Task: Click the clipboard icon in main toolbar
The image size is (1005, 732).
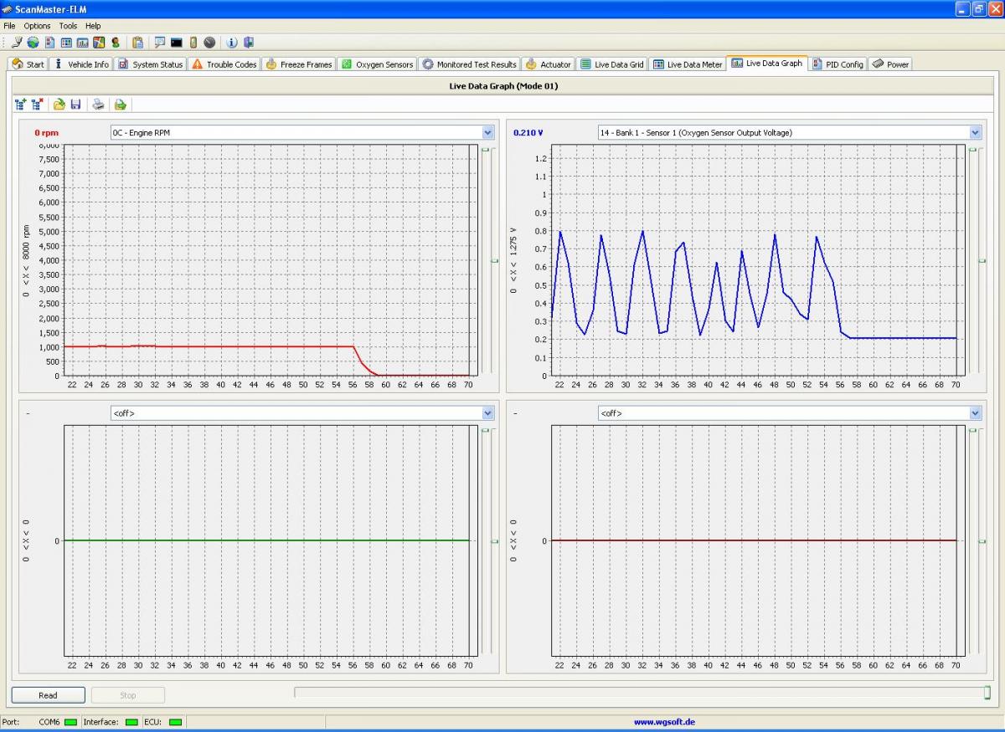Action: 137,43
